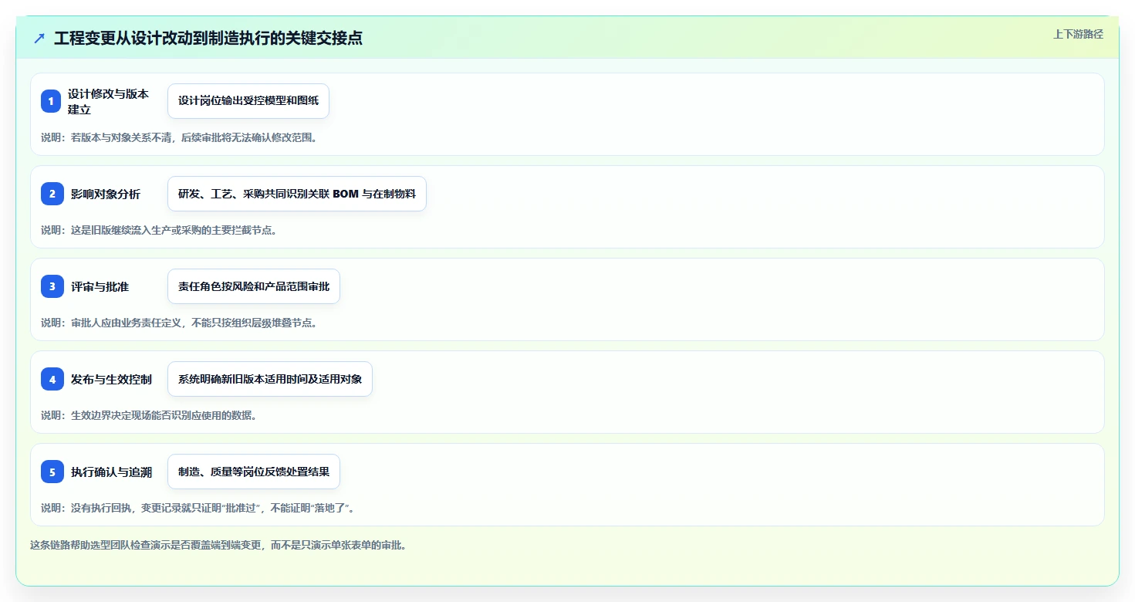Select the step number 4 badge
Viewport: 1135px width, 602px height.
(x=52, y=379)
